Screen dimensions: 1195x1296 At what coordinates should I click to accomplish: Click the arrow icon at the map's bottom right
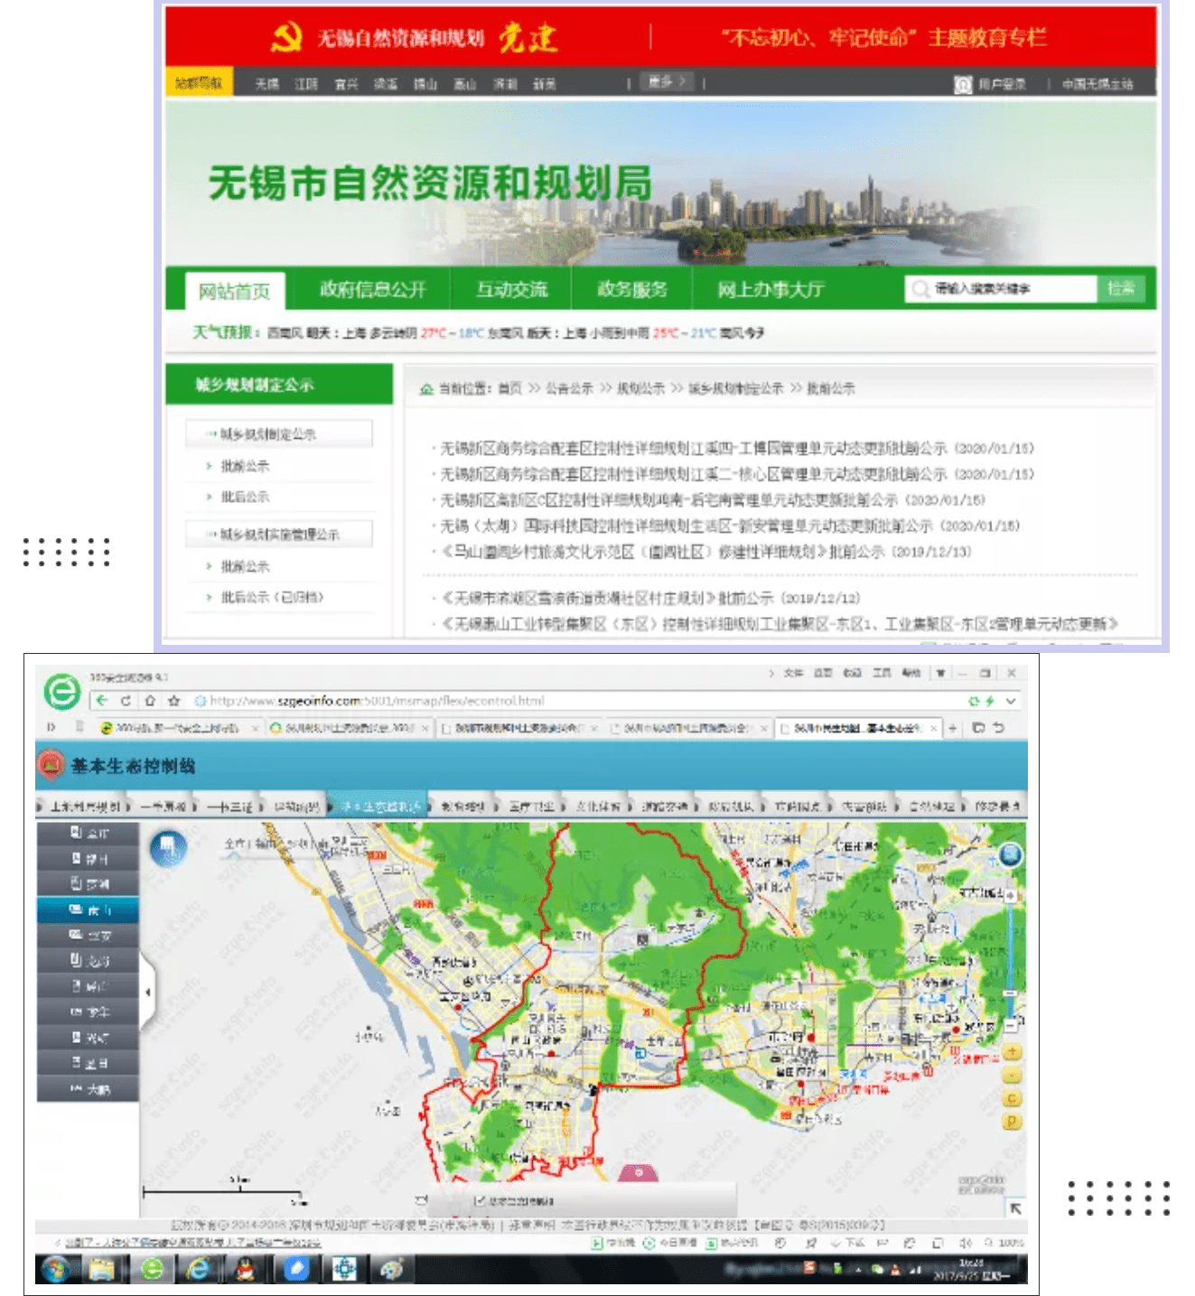(1016, 1208)
